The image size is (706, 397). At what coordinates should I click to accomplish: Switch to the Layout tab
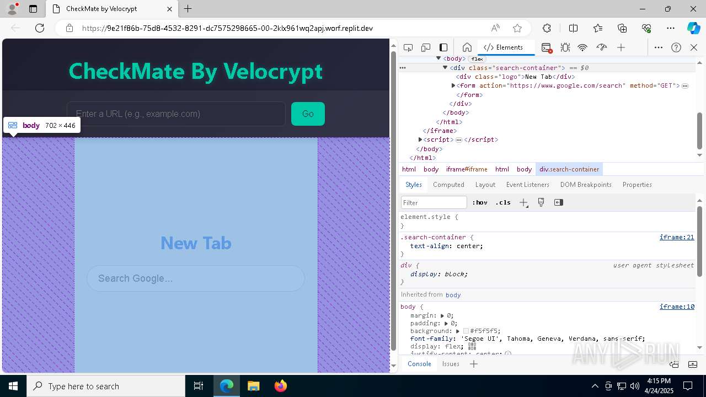pos(485,185)
